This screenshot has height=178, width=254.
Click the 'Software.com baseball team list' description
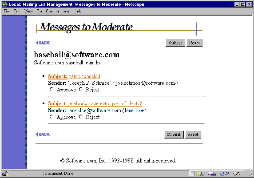(67, 63)
